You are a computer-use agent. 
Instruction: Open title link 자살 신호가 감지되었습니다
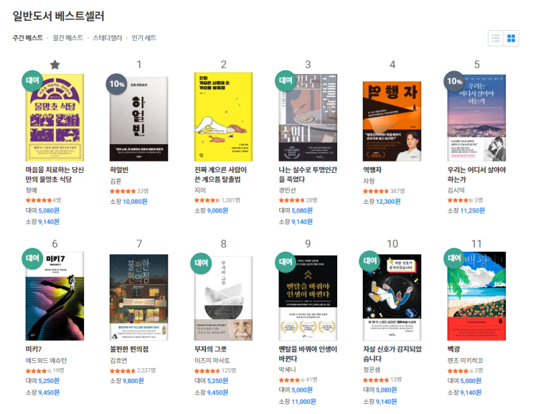pyautogui.click(x=392, y=354)
